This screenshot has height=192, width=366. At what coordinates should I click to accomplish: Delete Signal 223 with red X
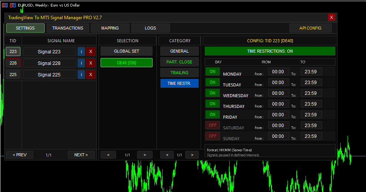click(91, 51)
